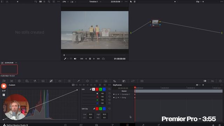This screenshot has height=126, width=224.
Task: Toggle the red Soft Clip channel
Action: coord(97,109)
